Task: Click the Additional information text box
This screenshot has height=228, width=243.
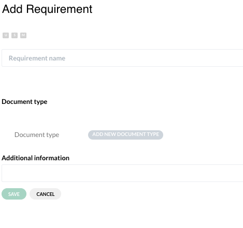Action: (x=122, y=173)
